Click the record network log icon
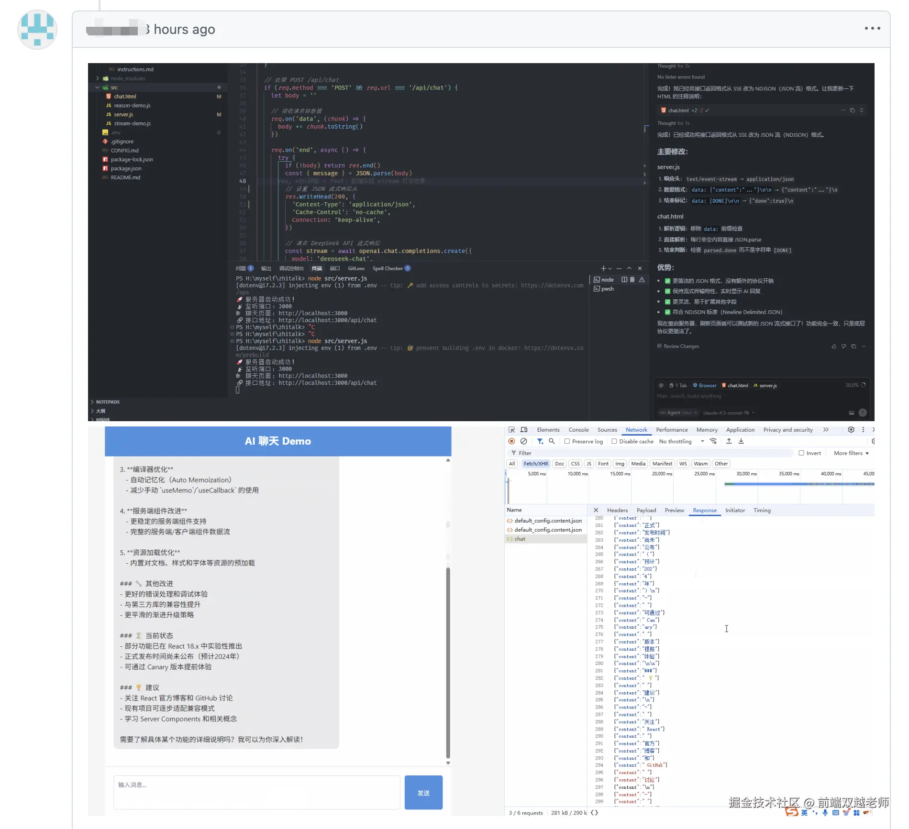909x829 pixels. [511, 441]
